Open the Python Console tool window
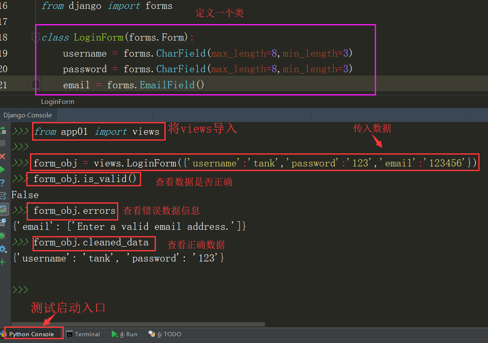 pyautogui.click(x=32, y=334)
